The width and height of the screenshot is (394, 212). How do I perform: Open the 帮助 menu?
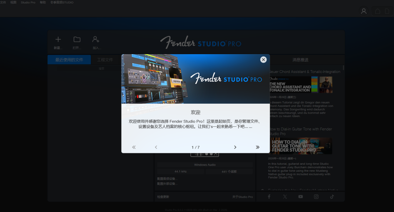tap(43, 2)
